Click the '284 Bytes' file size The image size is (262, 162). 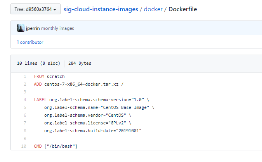[x=80, y=63]
